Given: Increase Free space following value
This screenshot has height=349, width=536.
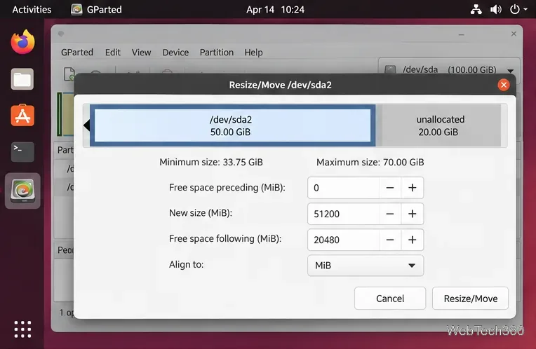Looking at the screenshot, I should pyautogui.click(x=413, y=240).
